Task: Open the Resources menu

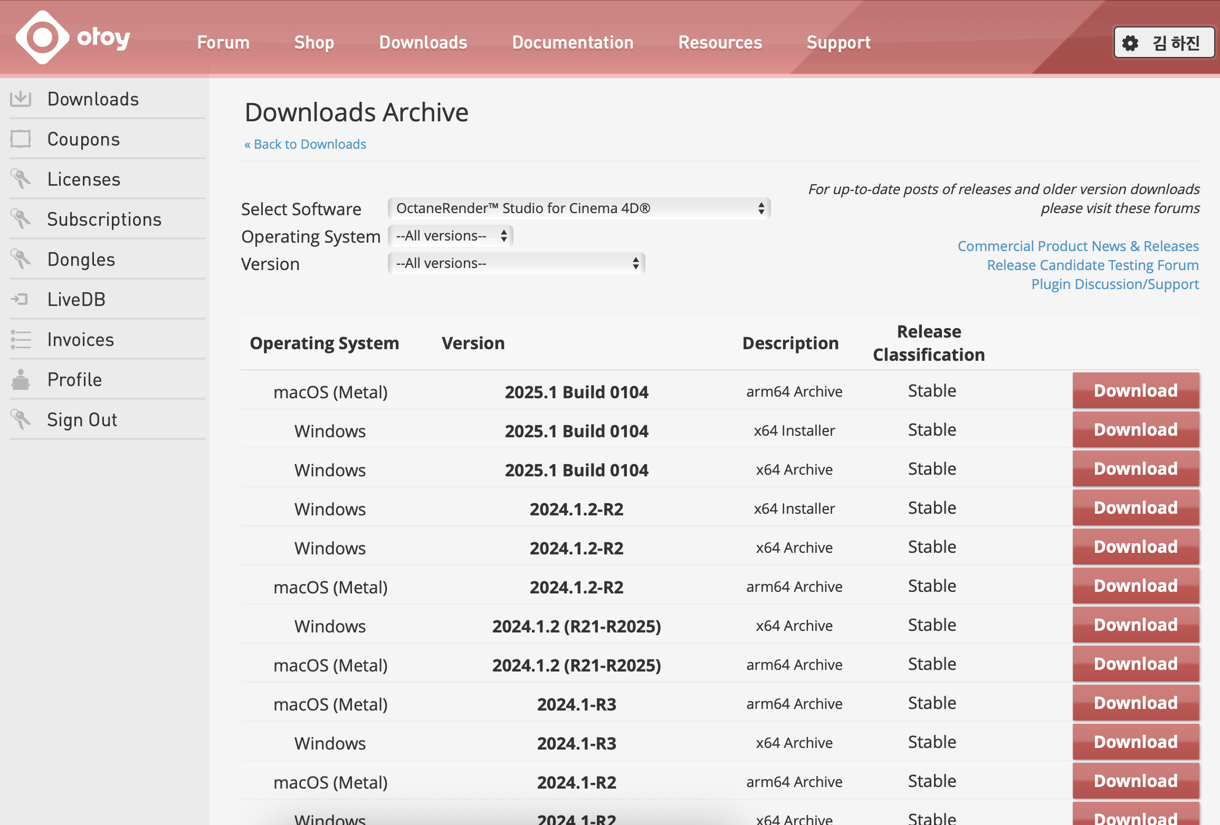Action: [x=720, y=42]
